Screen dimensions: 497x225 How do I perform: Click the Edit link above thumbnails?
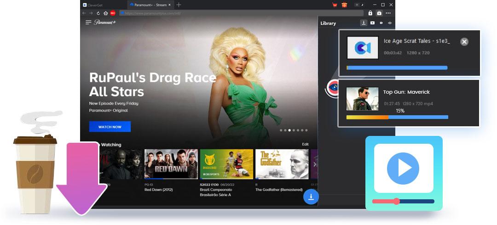click(305, 144)
